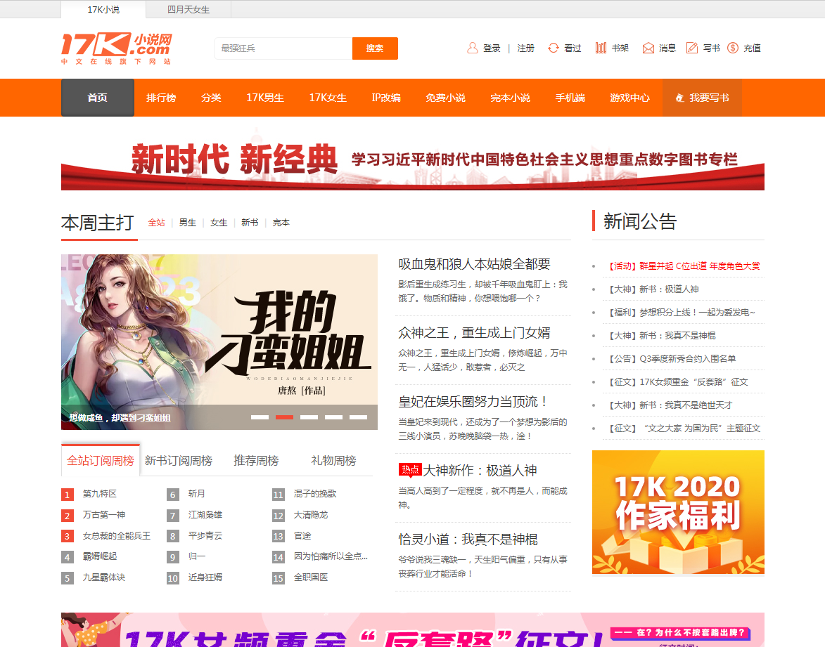Image resolution: width=825 pixels, height=647 pixels.
Task: Click into the search input field
Action: (283, 48)
